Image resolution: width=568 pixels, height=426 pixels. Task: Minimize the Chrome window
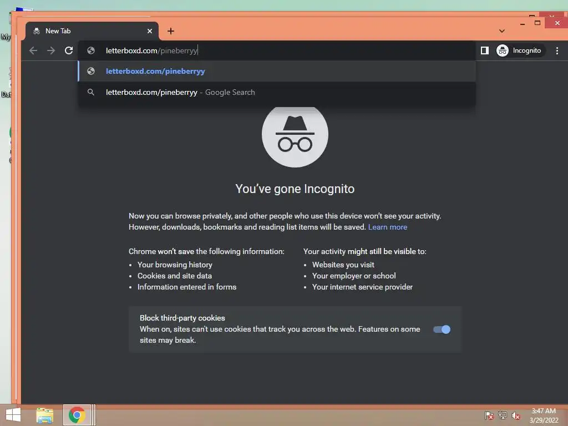pos(523,23)
